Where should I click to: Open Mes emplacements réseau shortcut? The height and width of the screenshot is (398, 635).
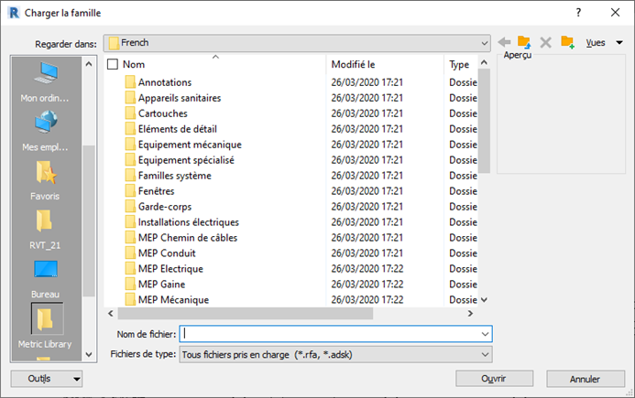(45, 131)
